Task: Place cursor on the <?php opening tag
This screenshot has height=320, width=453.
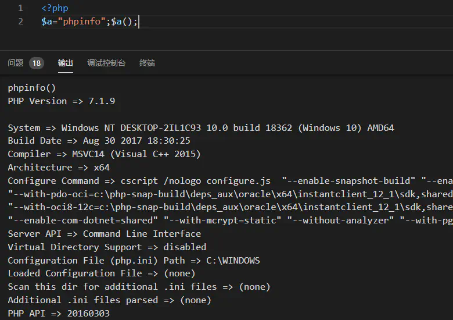Action: (x=55, y=8)
